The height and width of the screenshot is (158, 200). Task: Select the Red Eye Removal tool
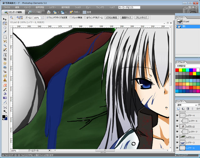5,72
